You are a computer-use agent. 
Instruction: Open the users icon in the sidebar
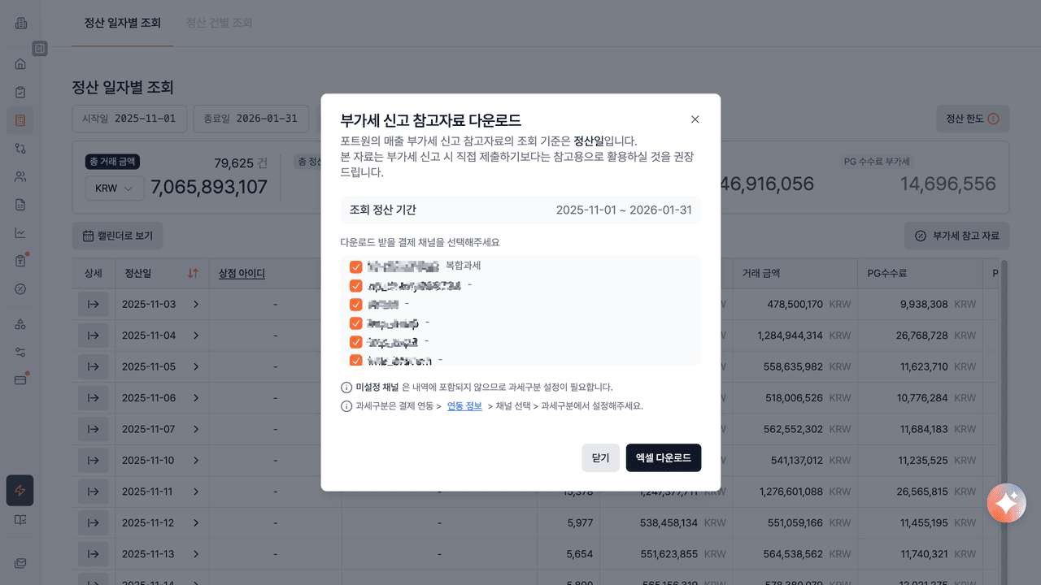pos(20,176)
